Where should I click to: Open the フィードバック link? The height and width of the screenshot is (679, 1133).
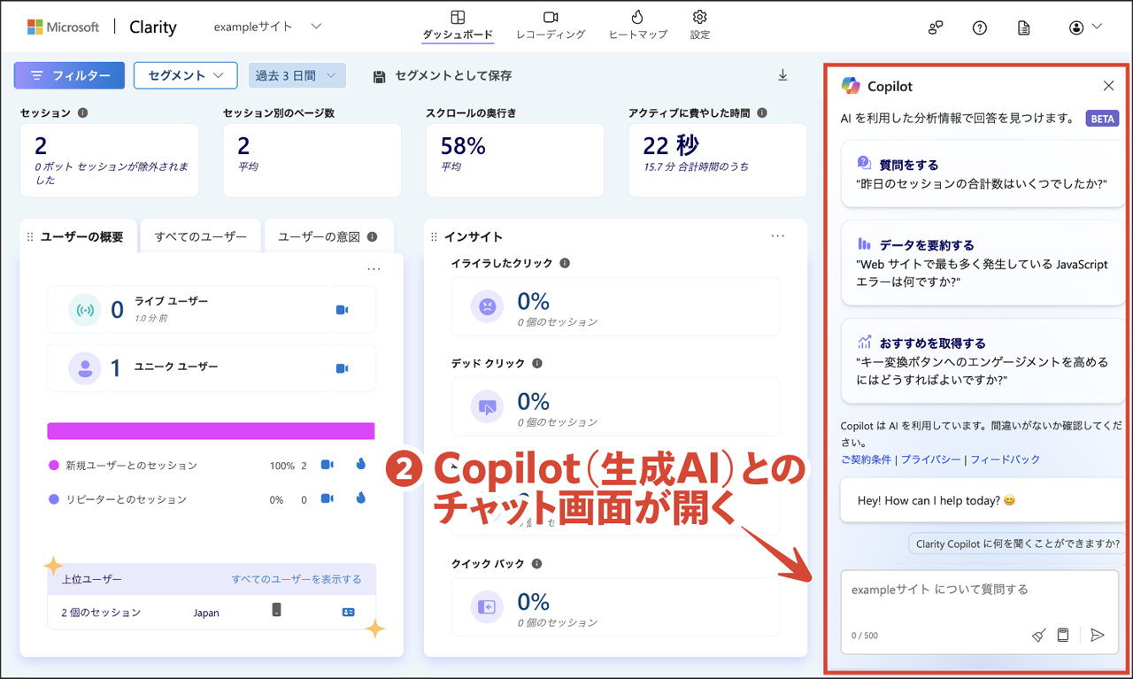point(1006,459)
